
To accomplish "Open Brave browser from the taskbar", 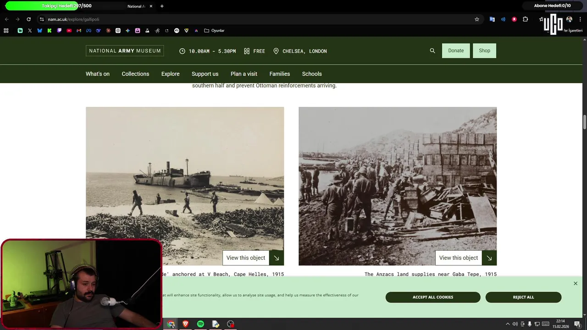I will [x=186, y=324].
